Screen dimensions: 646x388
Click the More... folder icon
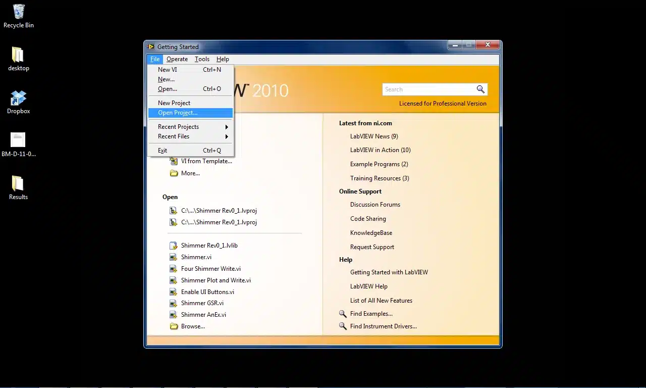point(174,173)
